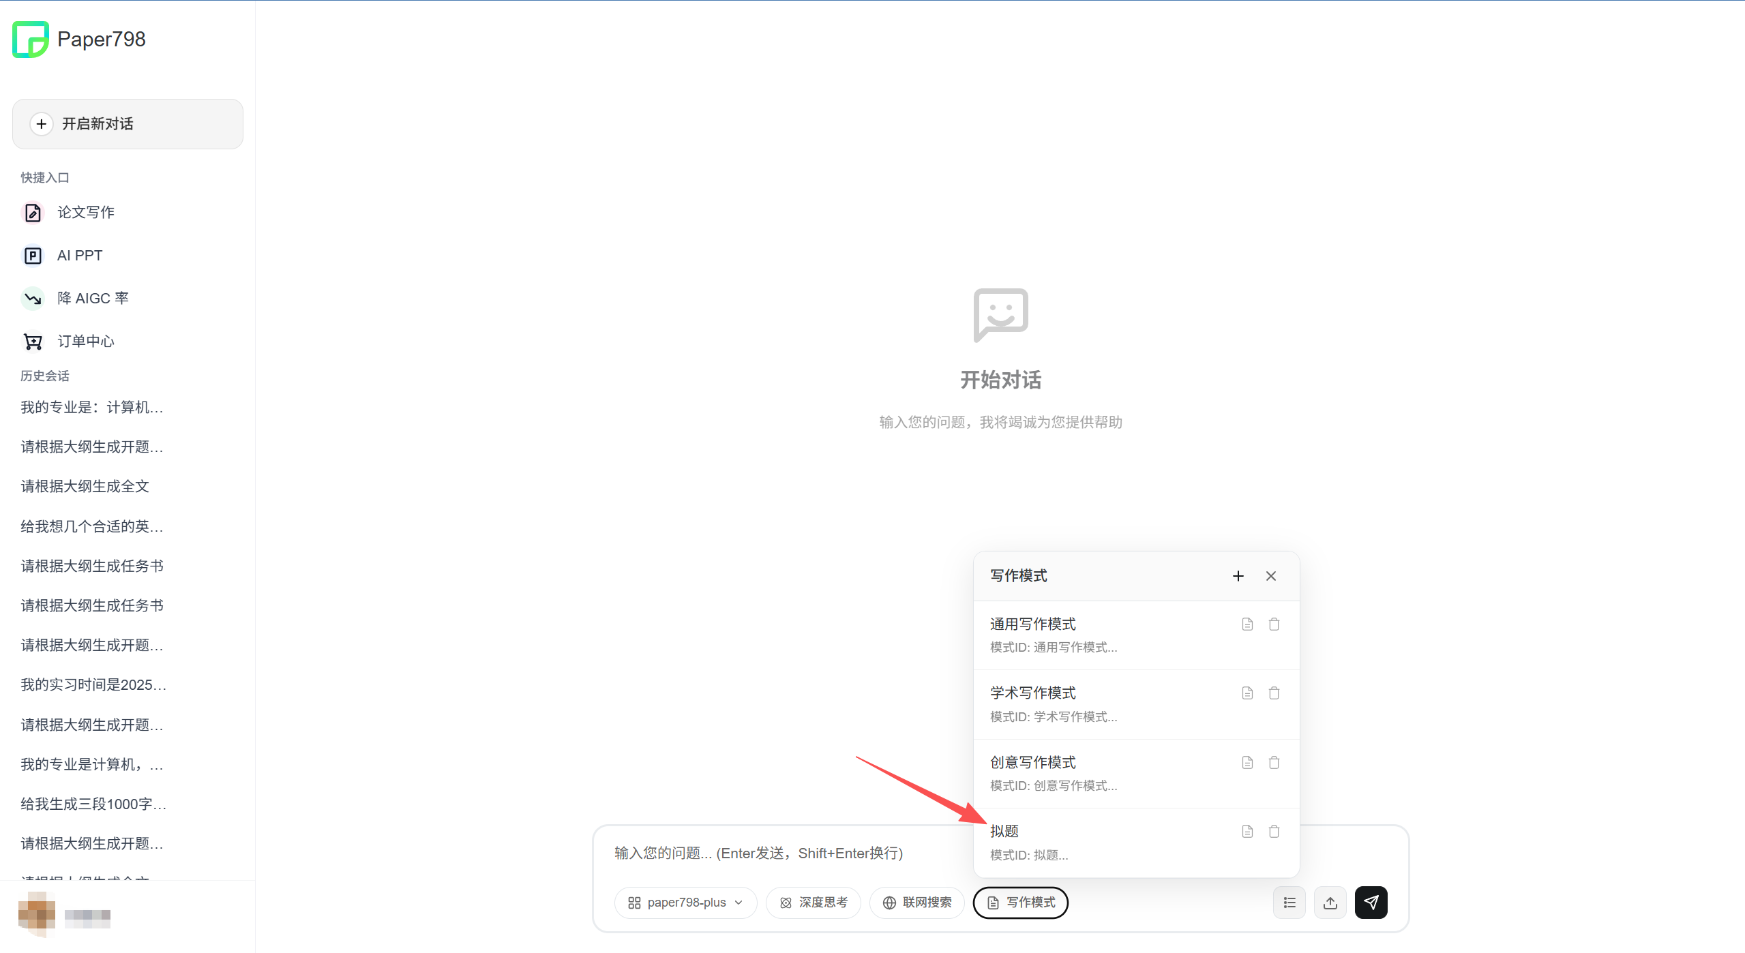Open 论文写作 from quick entries
The height and width of the screenshot is (953, 1745).
pos(85,212)
